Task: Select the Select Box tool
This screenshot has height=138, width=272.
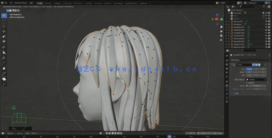Action: pyautogui.click(x=4, y=16)
